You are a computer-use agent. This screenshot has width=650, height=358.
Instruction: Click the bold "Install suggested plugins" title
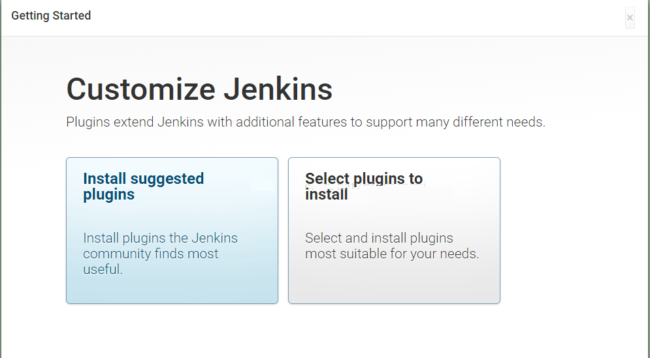[x=144, y=186]
